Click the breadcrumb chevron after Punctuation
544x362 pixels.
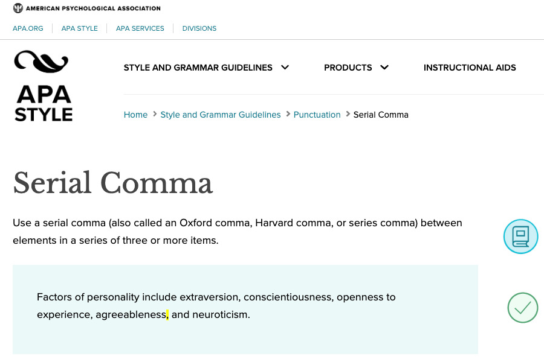(x=347, y=113)
